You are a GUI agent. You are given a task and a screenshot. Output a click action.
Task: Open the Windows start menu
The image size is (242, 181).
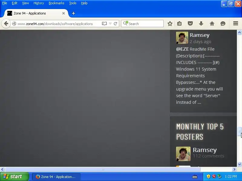pos(14,176)
